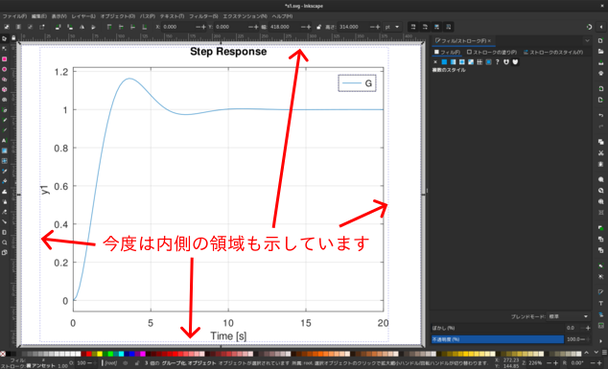Toggle move gradients with object
Image resolution: width=608 pixels, height=369 pixels.
coord(437,27)
